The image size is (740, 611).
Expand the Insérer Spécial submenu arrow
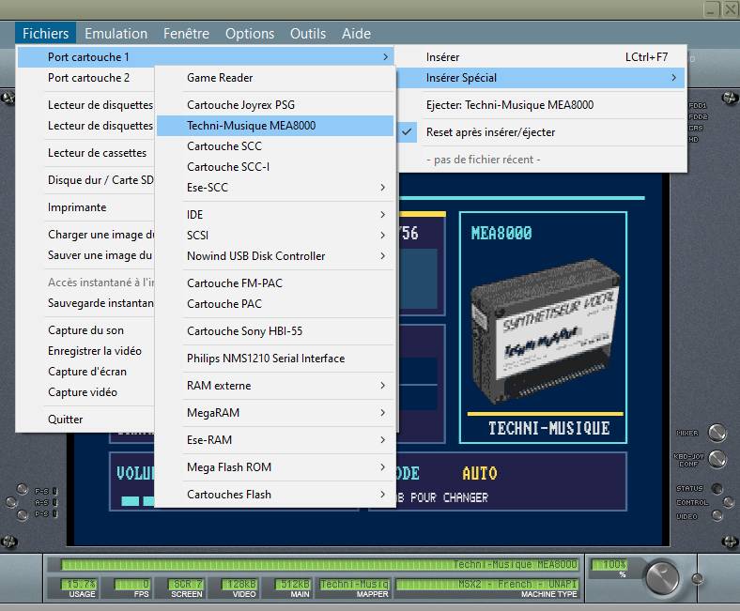click(x=673, y=78)
